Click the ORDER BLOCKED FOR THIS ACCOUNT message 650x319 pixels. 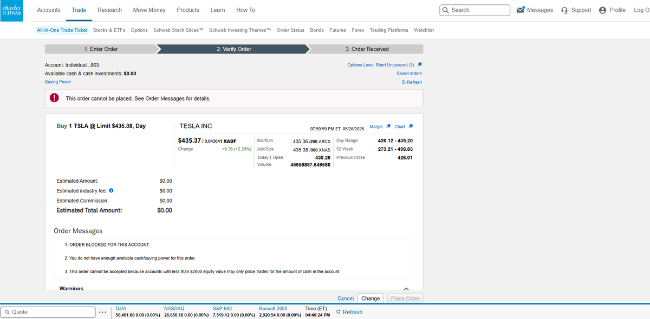[107, 245]
